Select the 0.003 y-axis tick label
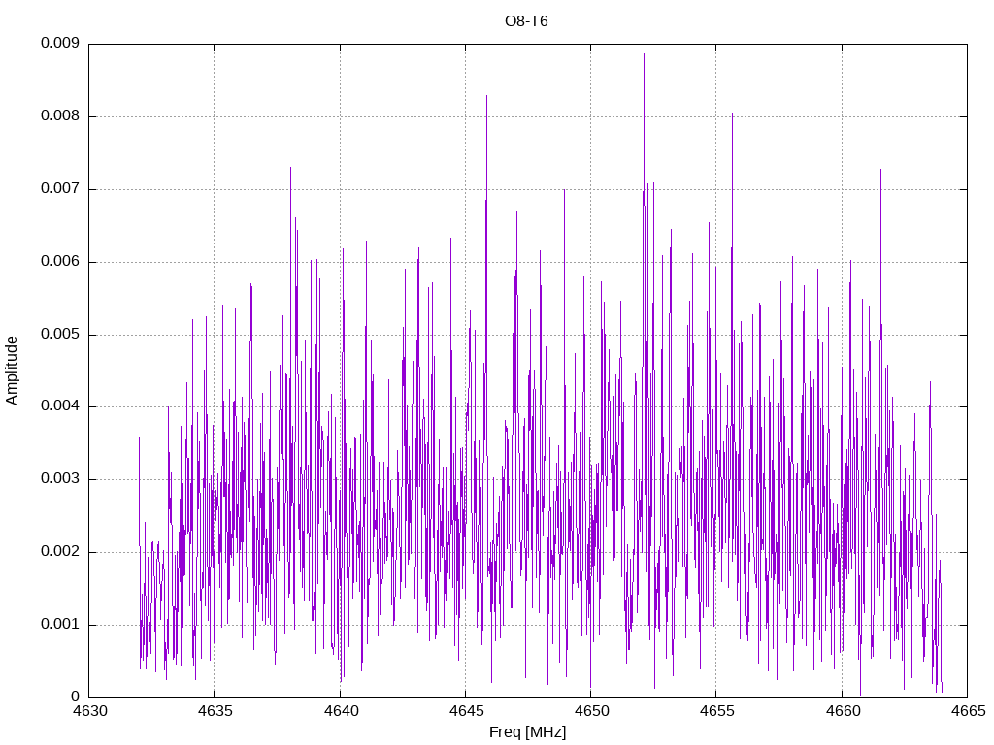Image resolution: width=994 pixels, height=745 pixels. [x=60, y=479]
